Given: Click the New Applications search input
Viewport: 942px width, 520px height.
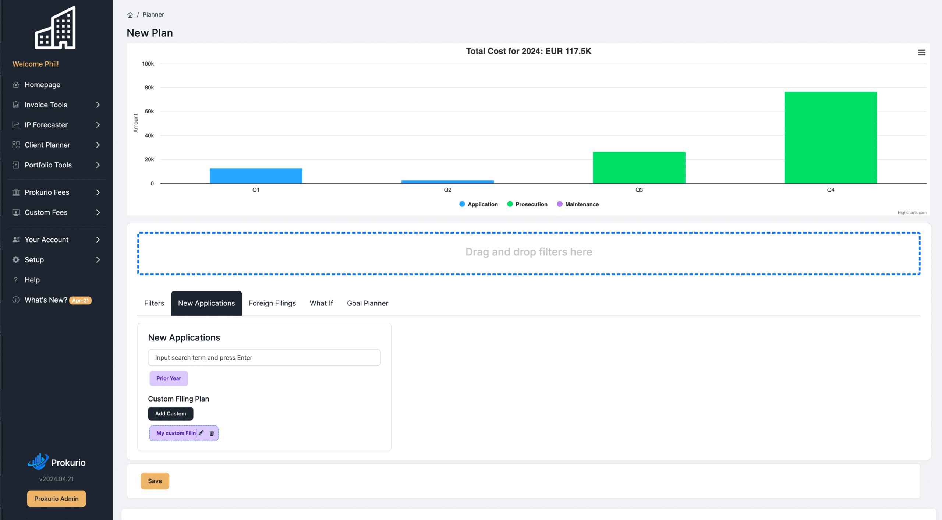Looking at the screenshot, I should pos(264,358).
